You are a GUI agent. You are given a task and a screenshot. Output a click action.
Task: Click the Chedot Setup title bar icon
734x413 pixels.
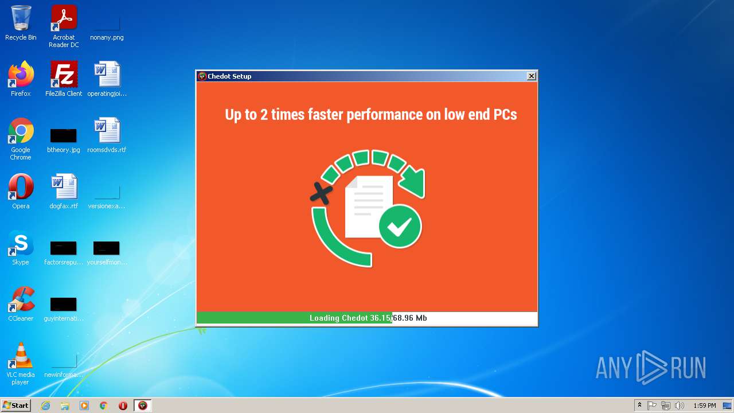202,76
